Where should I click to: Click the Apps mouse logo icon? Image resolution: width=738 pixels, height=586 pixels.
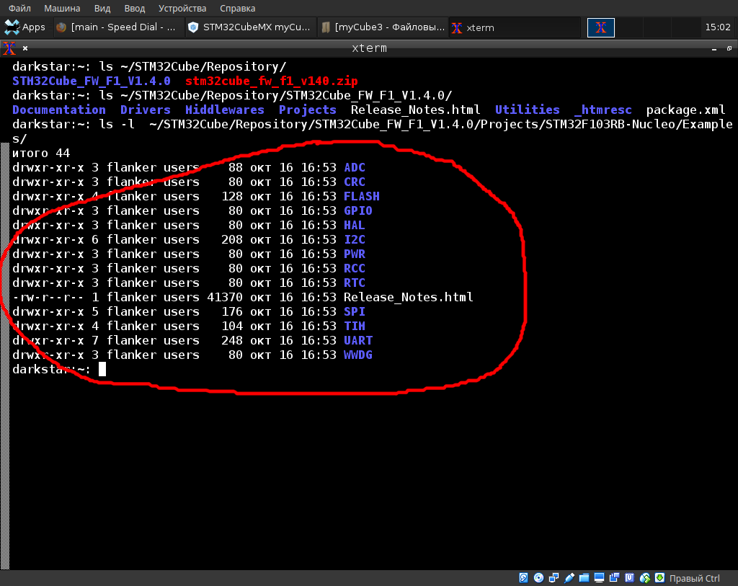pyautogui.click(x=12, y=27)
